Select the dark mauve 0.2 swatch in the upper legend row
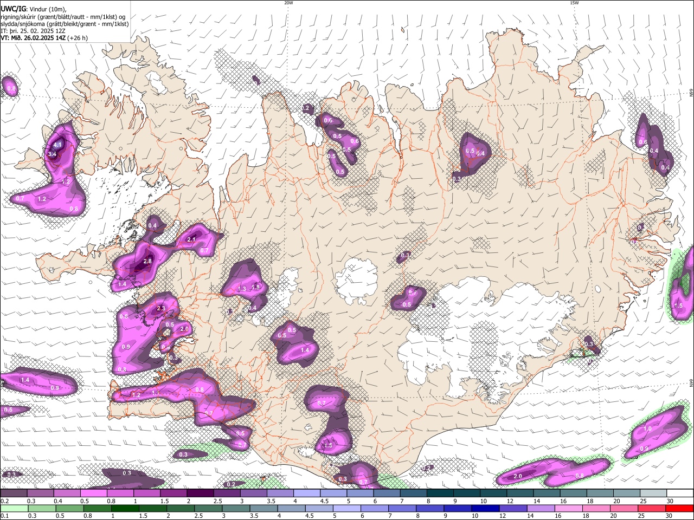 14,493
